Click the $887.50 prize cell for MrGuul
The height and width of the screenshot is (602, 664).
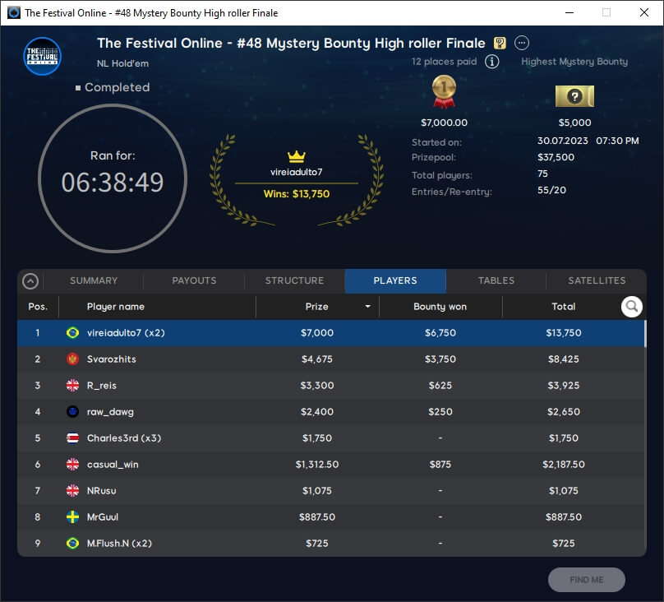[316, 516]
